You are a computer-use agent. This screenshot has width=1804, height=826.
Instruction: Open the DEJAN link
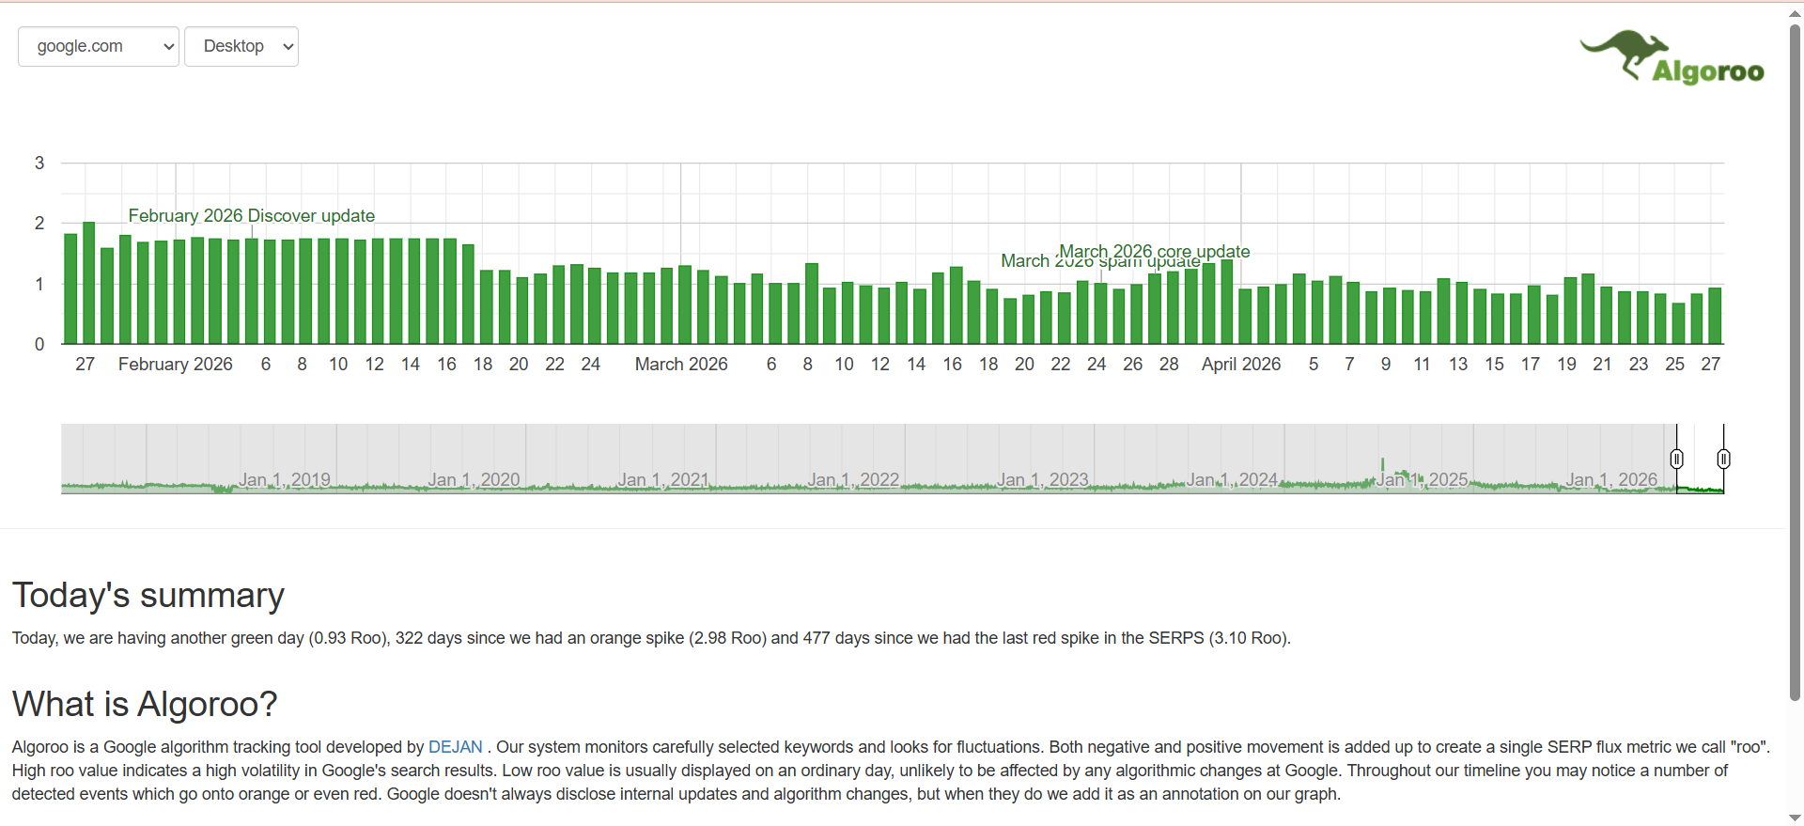pos(456,747)
